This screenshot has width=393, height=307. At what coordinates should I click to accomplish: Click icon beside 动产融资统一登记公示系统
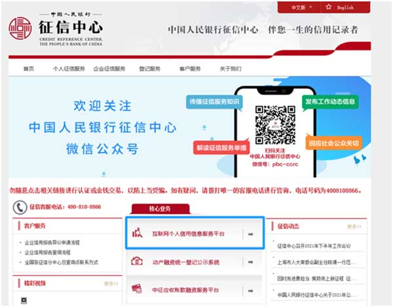point(137,261)
